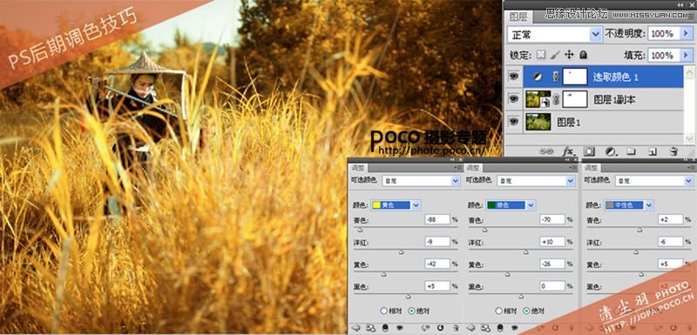The width and height of the screenshot is (697, 335).
Task: Switch to expanded view in 黄色 panel
Action: [x=371, y=327]
